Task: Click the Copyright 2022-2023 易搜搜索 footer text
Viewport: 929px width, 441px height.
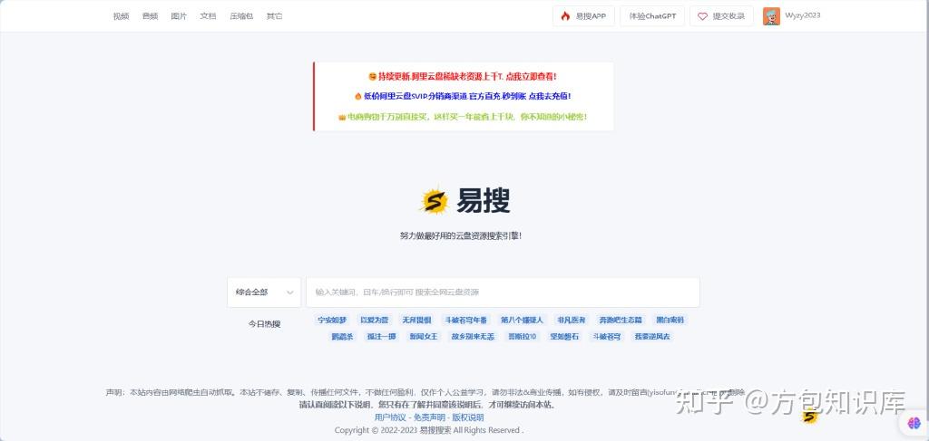Action: (429, 430)
